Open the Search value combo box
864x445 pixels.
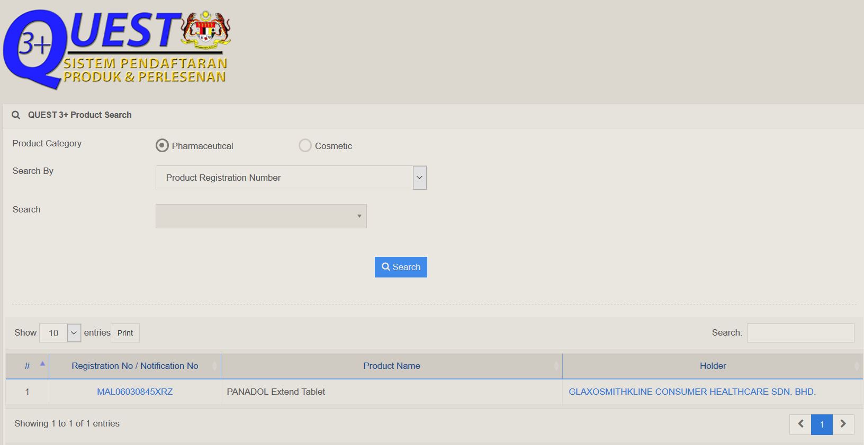[x=261, y=216]
